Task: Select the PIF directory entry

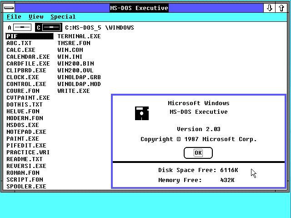Action: click(x=30, y=36)
